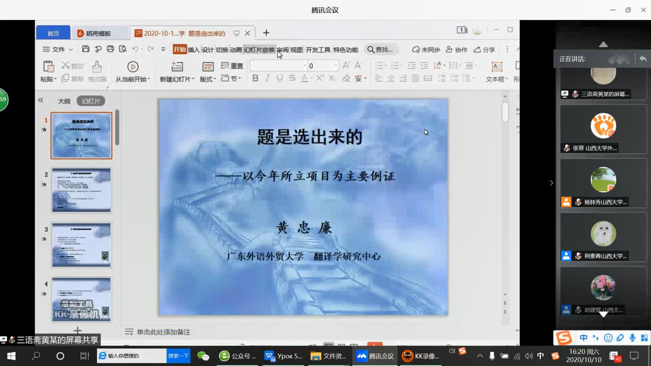Switch to 大纲 outline view

[64, 101]
